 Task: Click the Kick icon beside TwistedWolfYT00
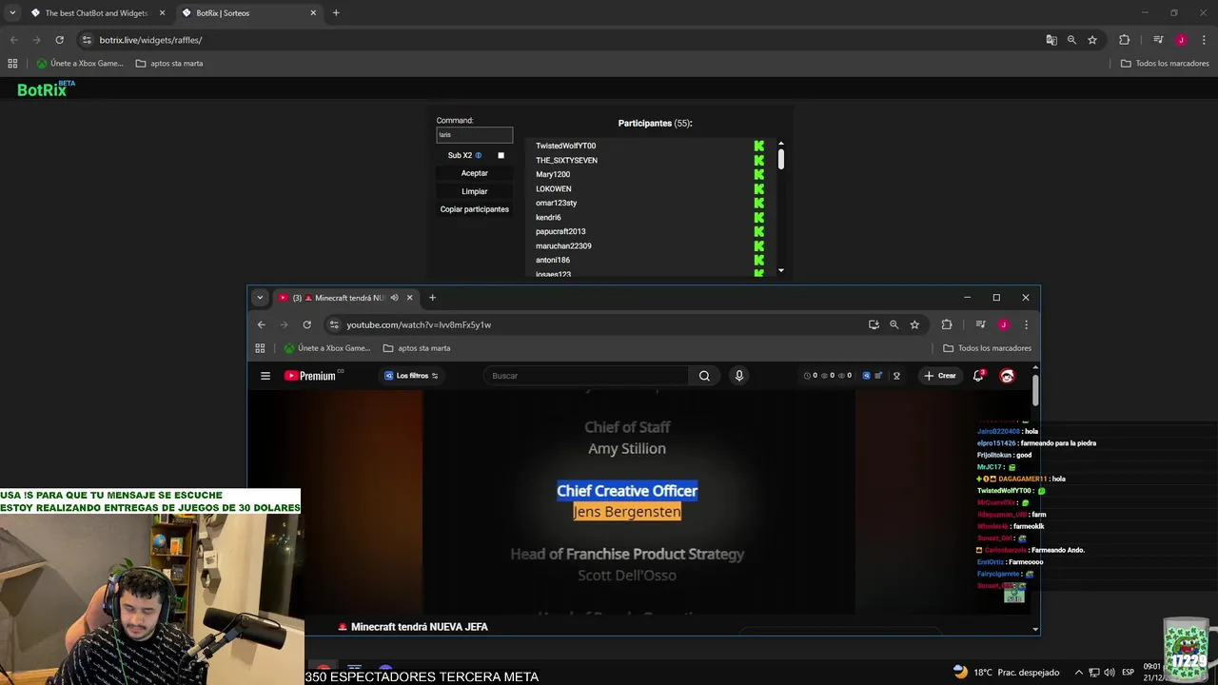click(x=759, y=147)
